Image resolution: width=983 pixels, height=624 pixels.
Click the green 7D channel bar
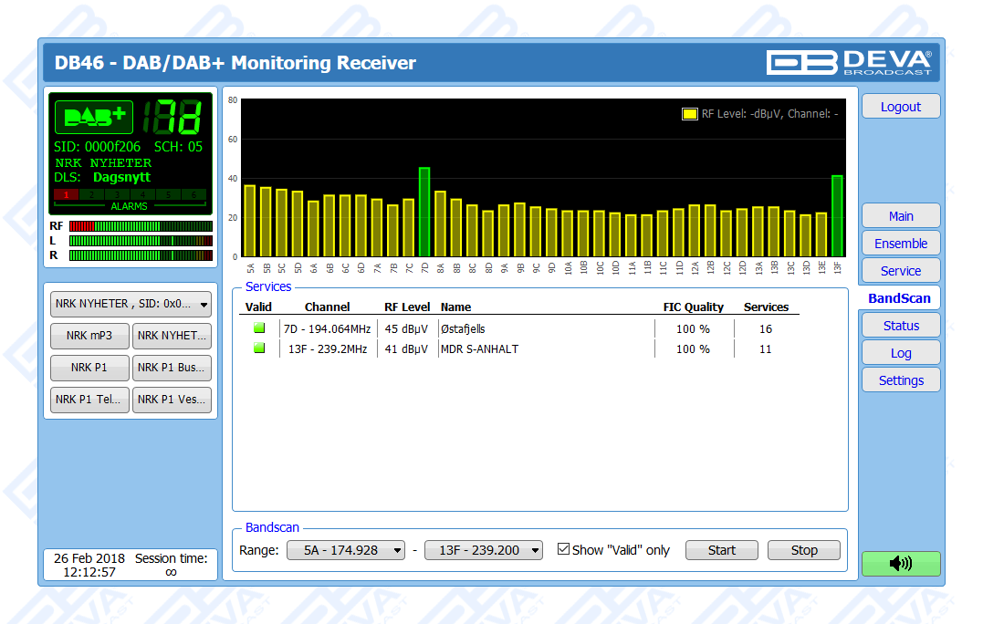(x=424, y=212)
